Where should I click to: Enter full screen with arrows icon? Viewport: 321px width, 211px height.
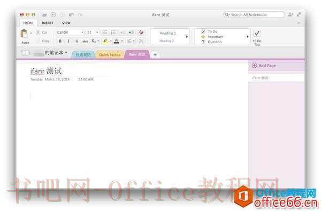pos(299,14)
